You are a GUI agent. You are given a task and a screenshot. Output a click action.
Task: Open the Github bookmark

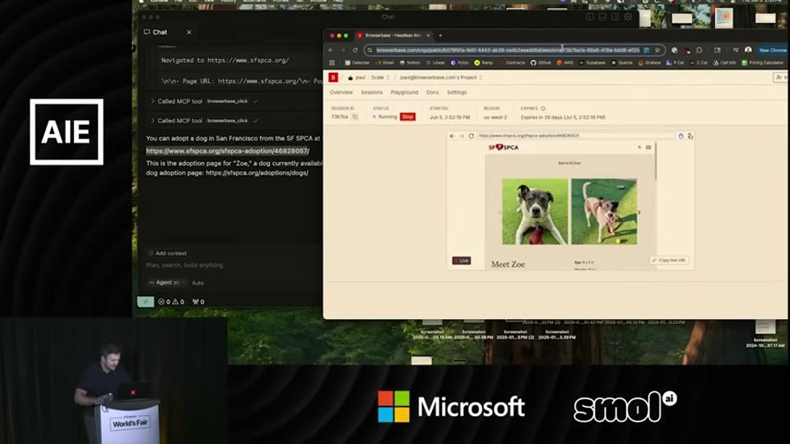tap(541, 63)
